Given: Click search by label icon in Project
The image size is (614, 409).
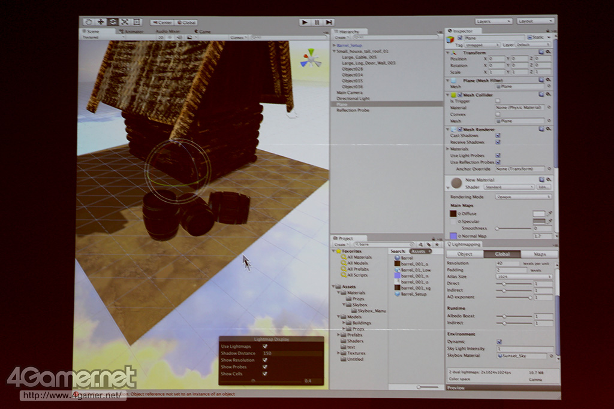Looking at the screenshot, I should click(x=429, y=244).
